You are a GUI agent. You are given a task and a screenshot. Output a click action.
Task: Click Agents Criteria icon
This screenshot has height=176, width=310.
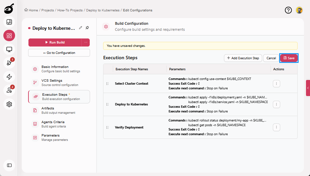(x=35, y=124)
